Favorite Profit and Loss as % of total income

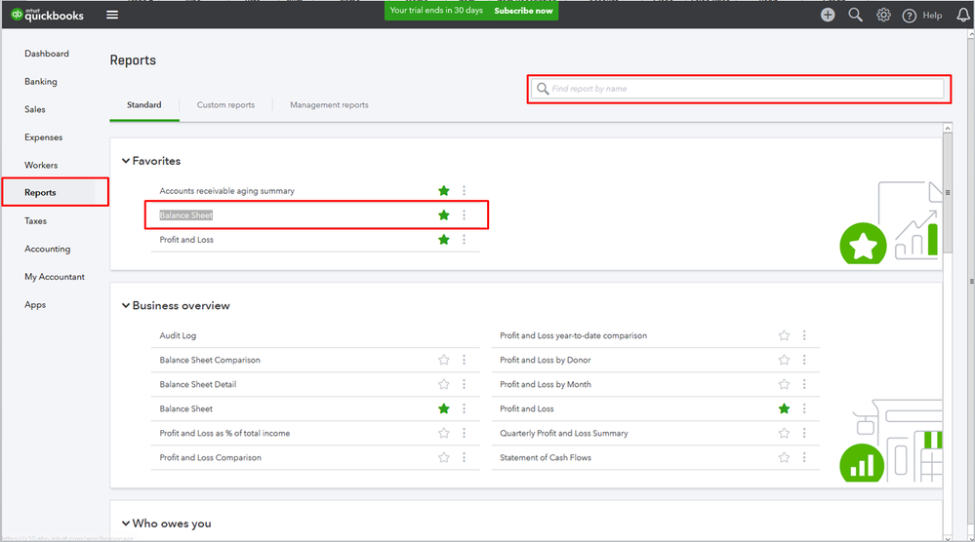pyautogui.click(x=443, y=433)
